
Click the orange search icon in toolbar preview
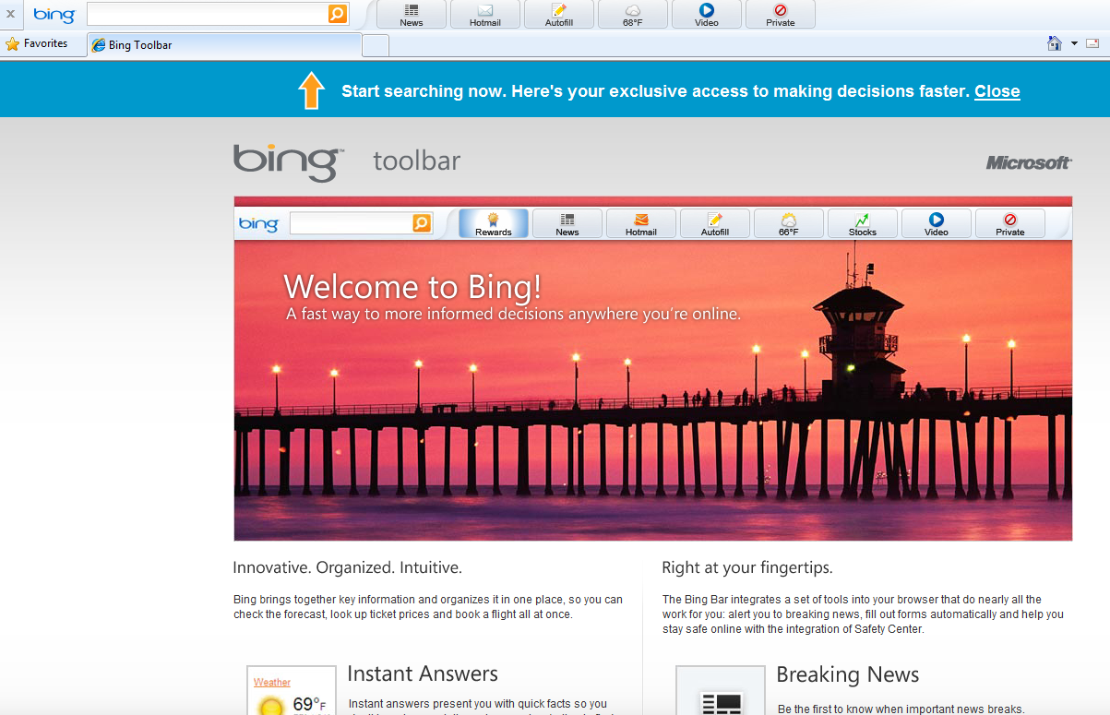(422, 223)
